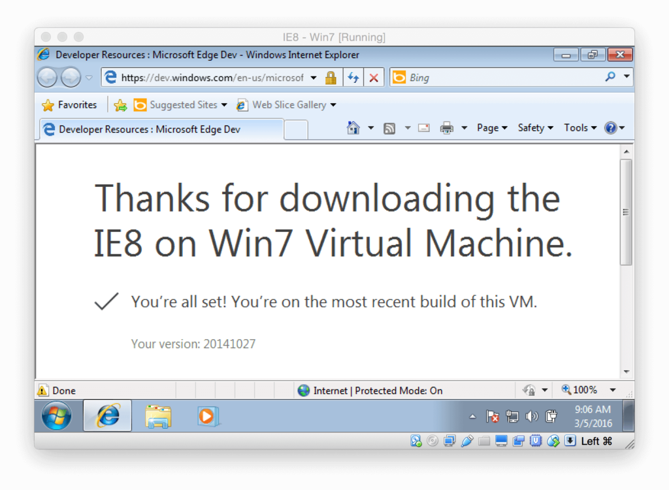Click the volume speaker tray icon

point(532,416)
